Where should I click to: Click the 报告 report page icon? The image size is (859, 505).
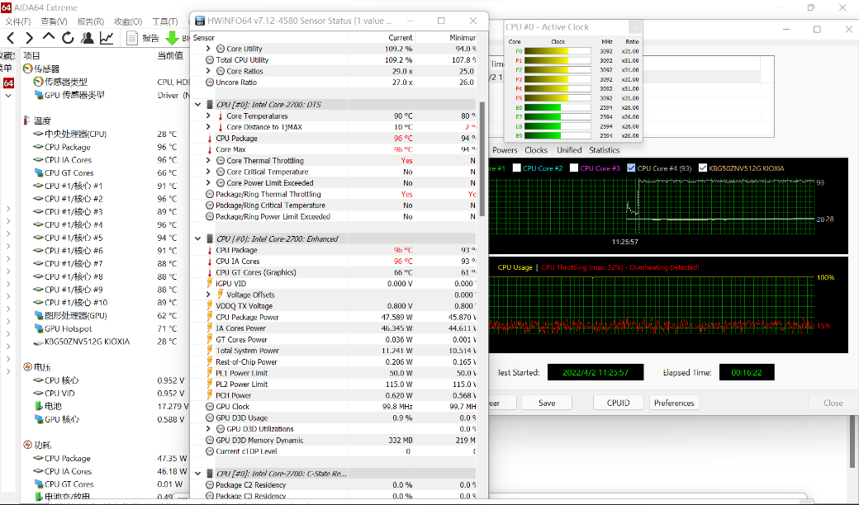(133, 38)
